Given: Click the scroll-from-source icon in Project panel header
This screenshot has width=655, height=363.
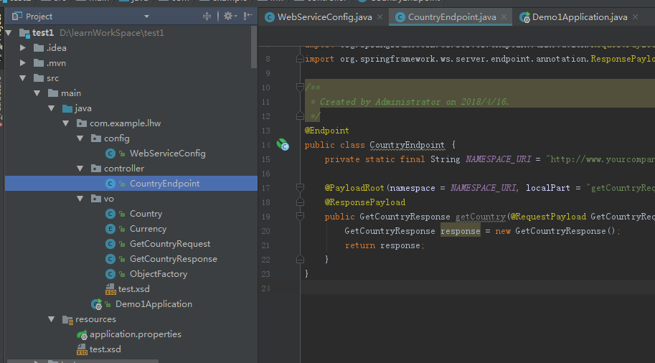Looking at the screenshot, I should coord(207,16).
